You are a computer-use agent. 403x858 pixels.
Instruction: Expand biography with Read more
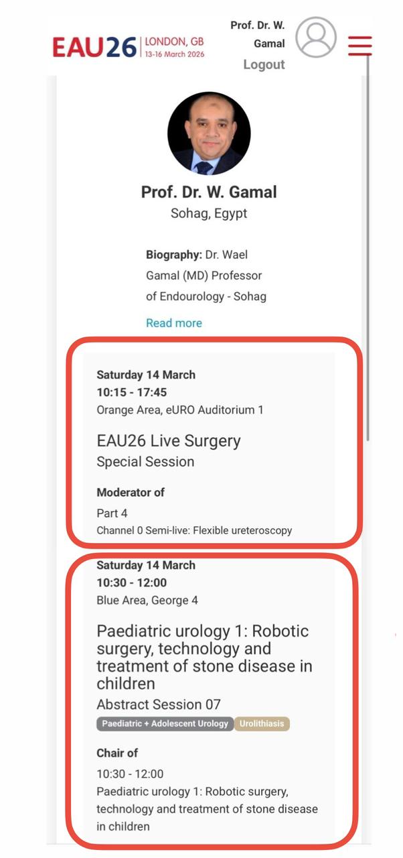[174, 323]
